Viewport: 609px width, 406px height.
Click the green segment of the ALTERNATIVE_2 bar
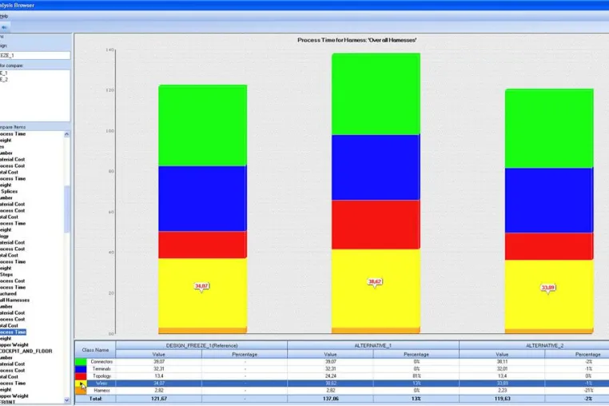(549, 129)
